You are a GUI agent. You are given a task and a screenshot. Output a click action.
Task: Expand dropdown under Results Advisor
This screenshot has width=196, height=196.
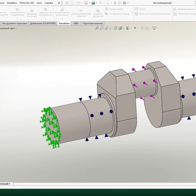[62, 19]
